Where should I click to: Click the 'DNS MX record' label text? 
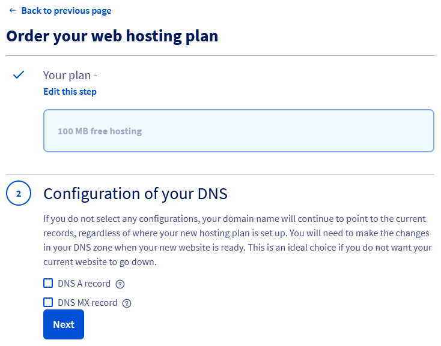[x=87, y=303]
